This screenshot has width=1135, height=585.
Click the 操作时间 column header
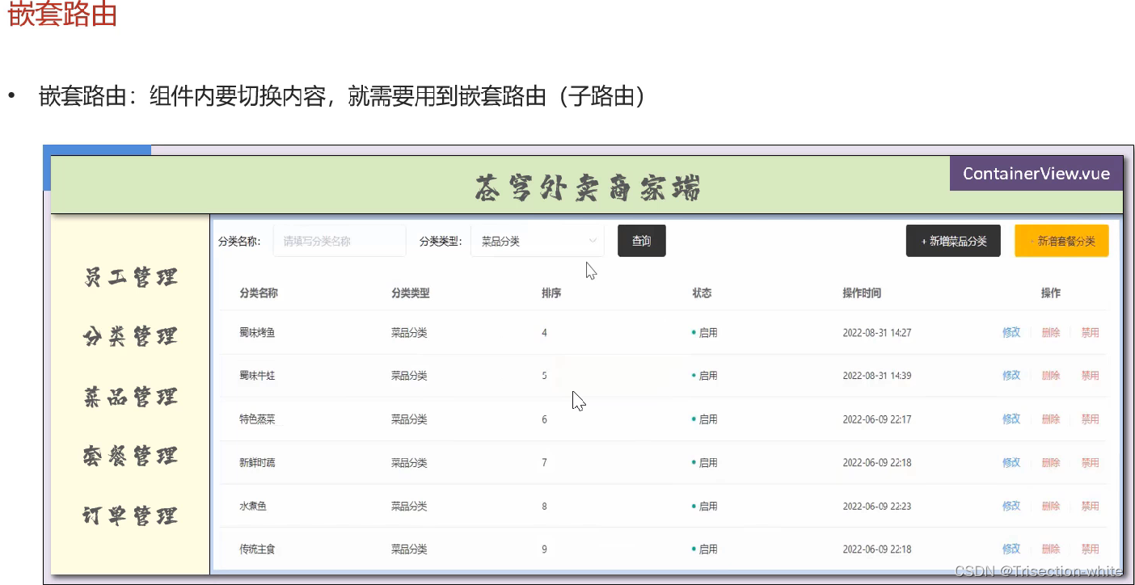point(862,293)
